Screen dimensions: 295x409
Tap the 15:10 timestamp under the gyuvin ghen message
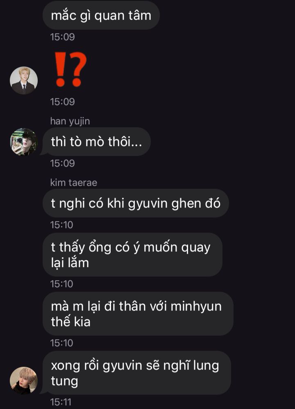coord(62,225)
